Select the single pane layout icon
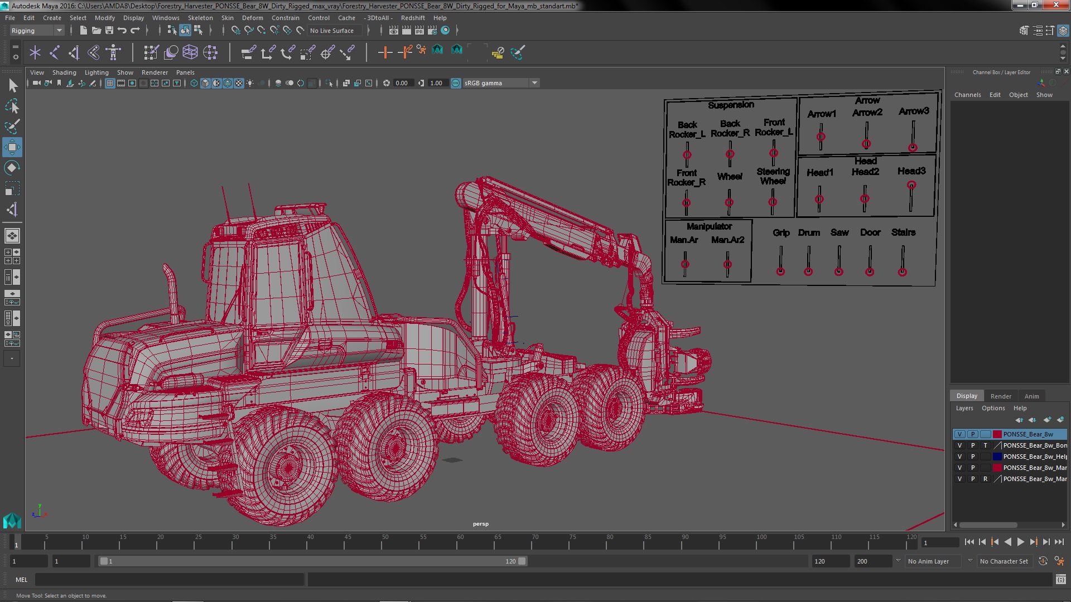The width and height of the screenshot is (1071, 602). [x=12, y=236]
